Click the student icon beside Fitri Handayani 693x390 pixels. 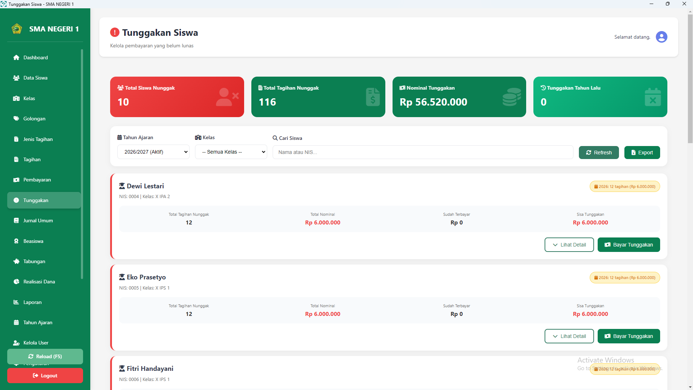[x=122, y=369]
